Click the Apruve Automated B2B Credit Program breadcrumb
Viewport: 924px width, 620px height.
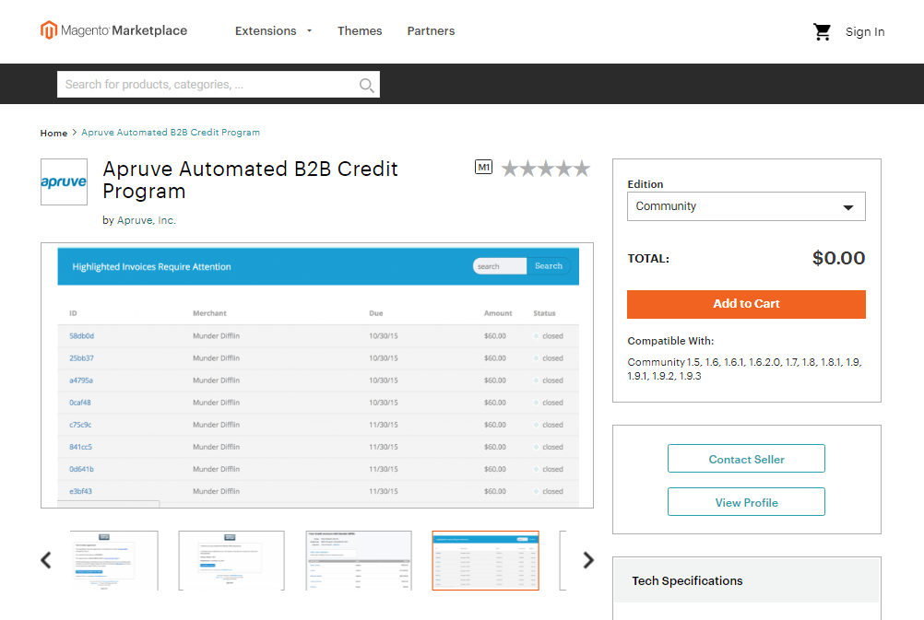pyautogui.click(x=171, y=133)
